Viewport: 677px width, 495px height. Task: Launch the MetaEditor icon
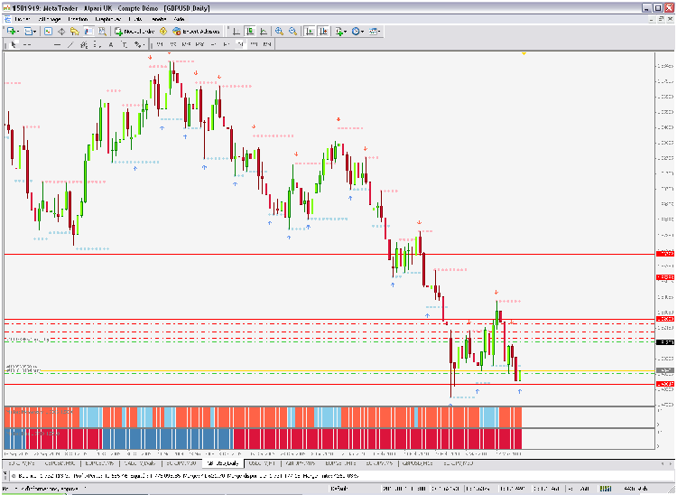pos(163,31)
